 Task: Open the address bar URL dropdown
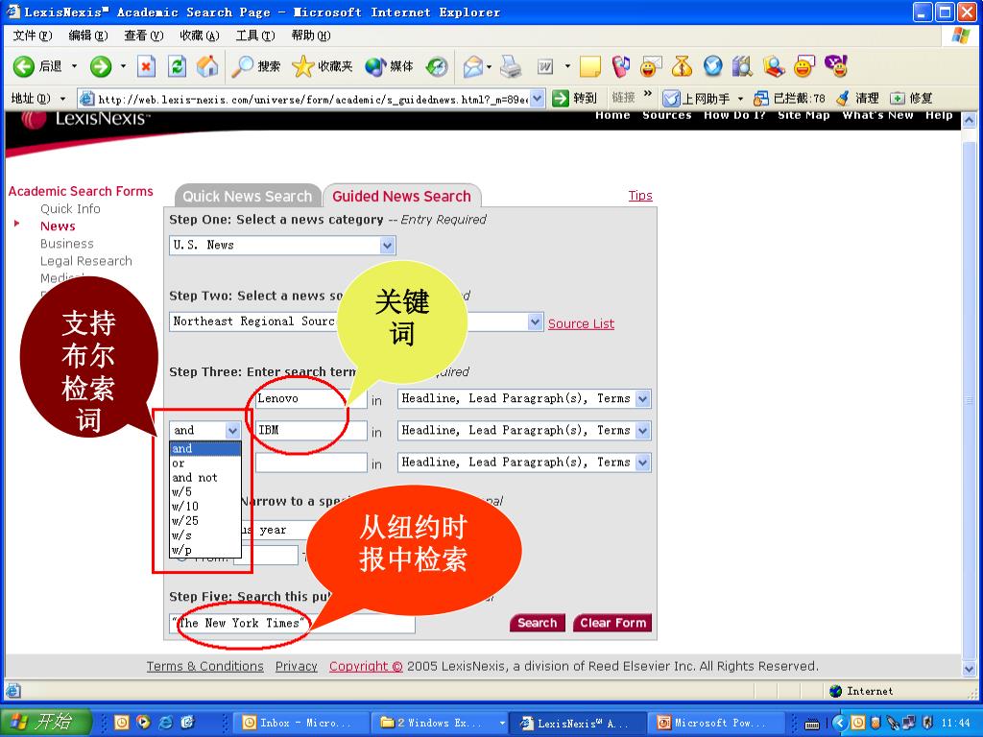click(538, 99)
